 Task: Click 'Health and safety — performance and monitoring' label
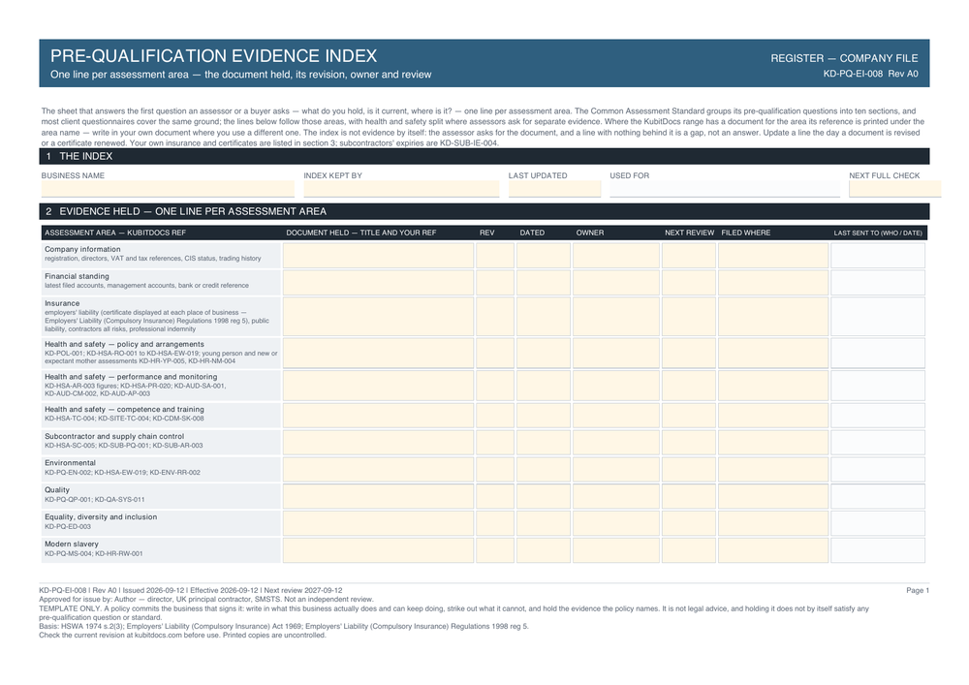pyautogui.click(x=131, y=377)
